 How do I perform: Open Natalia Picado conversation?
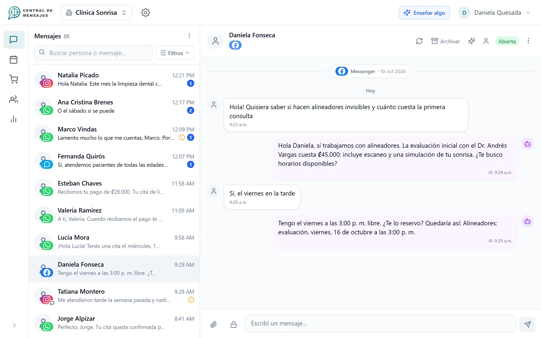tap(114, 79)
